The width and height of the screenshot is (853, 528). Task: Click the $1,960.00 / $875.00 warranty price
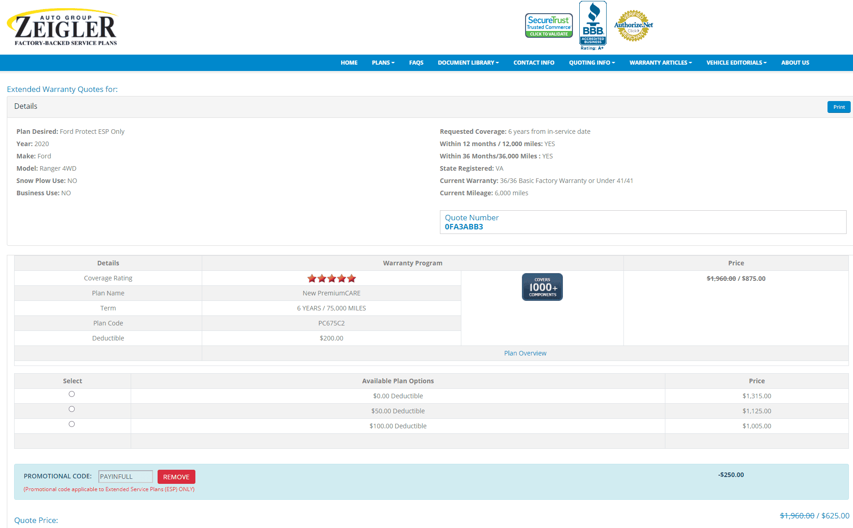coord(736,279)
